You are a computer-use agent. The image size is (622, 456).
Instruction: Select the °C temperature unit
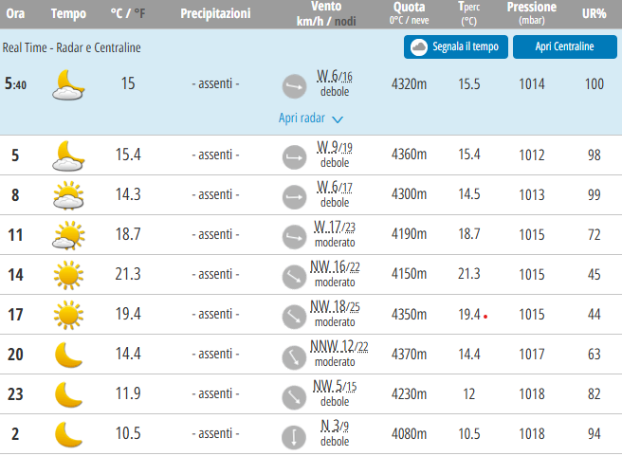pyautogui.click(x=117, y=14)
